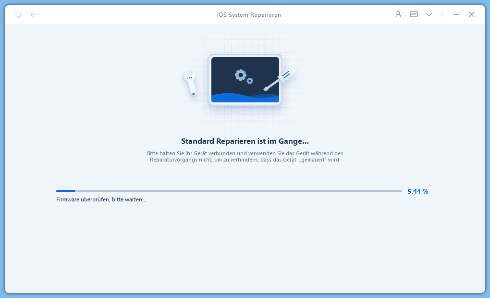Click the unfilled gray part of the progress bar
The width and height of the screenshot is (490, 298).
click(x=240, y=191)
